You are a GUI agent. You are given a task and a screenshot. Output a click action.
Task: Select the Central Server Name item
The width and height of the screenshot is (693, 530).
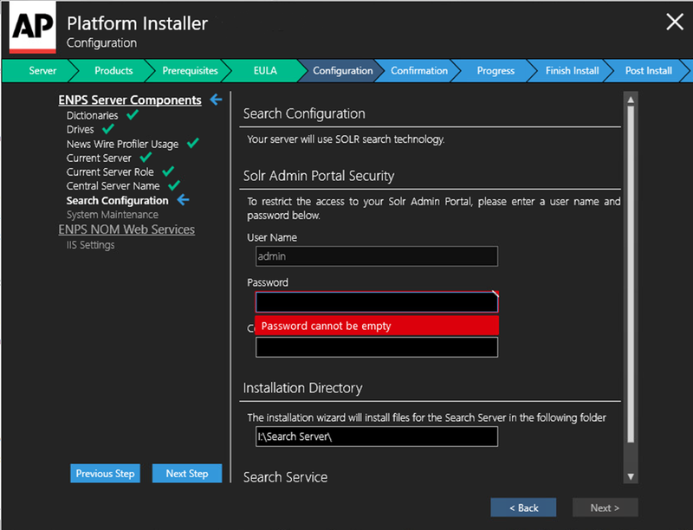point(113,186)
